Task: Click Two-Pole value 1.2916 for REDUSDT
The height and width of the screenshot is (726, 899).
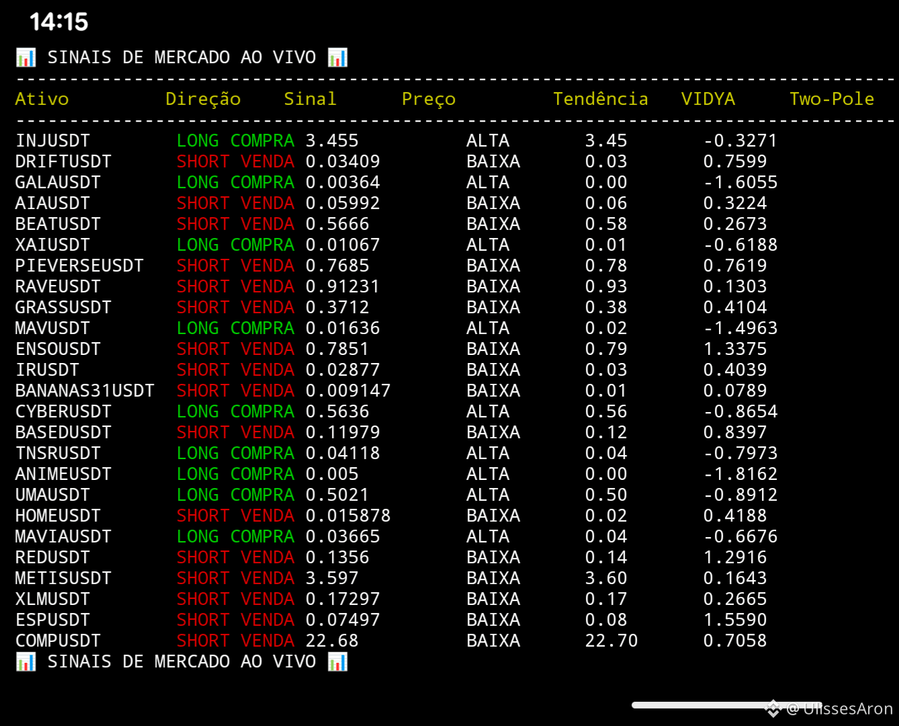Action: pos(735,557)
